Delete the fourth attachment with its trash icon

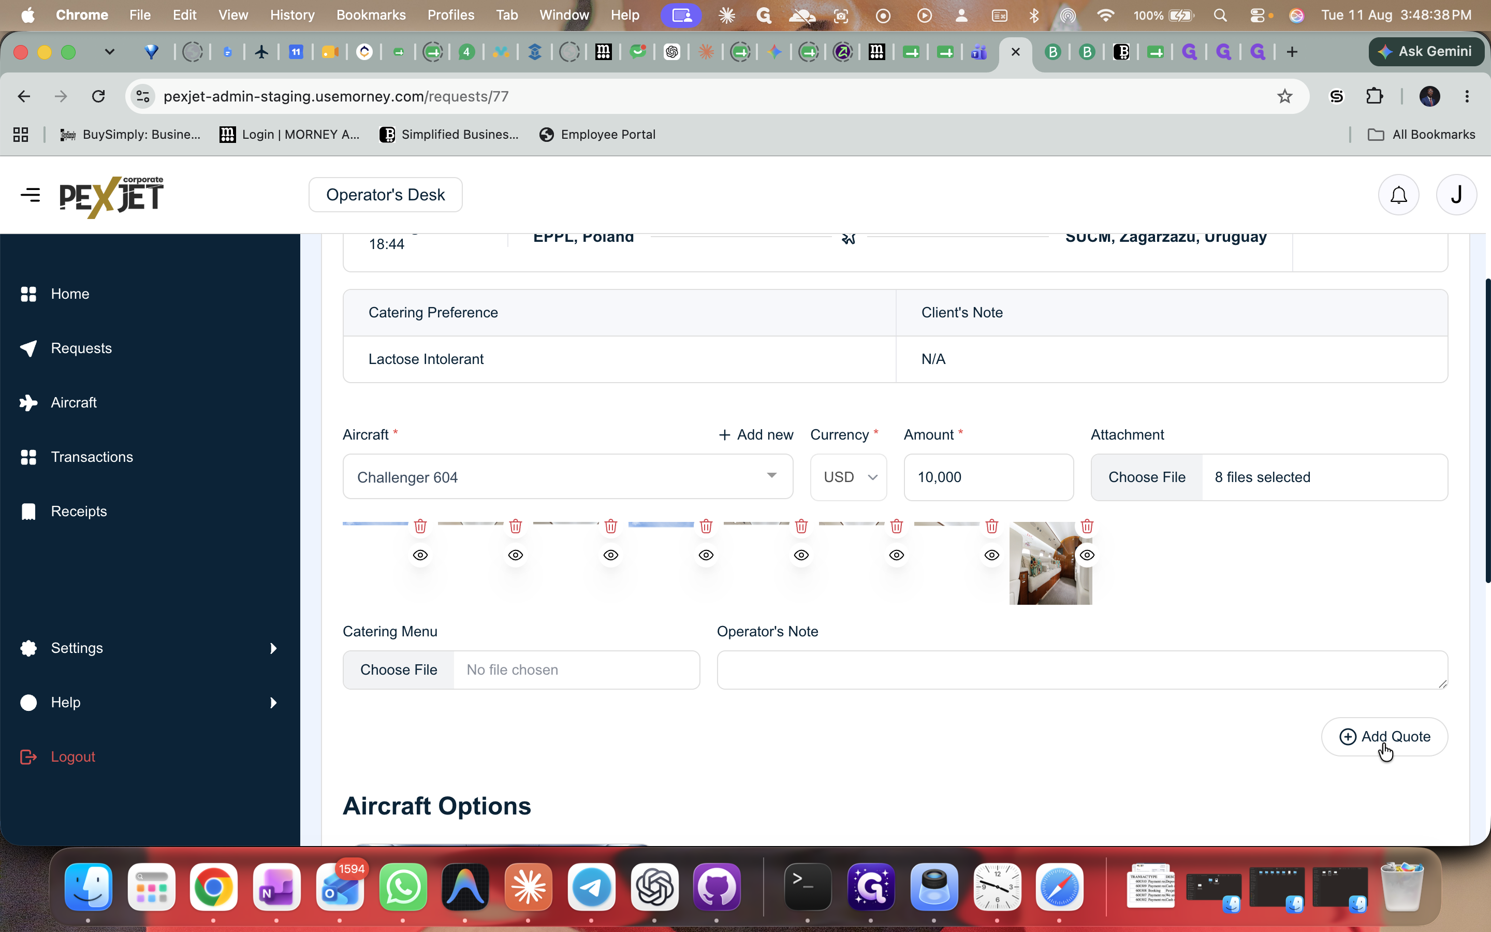point(706,527)
